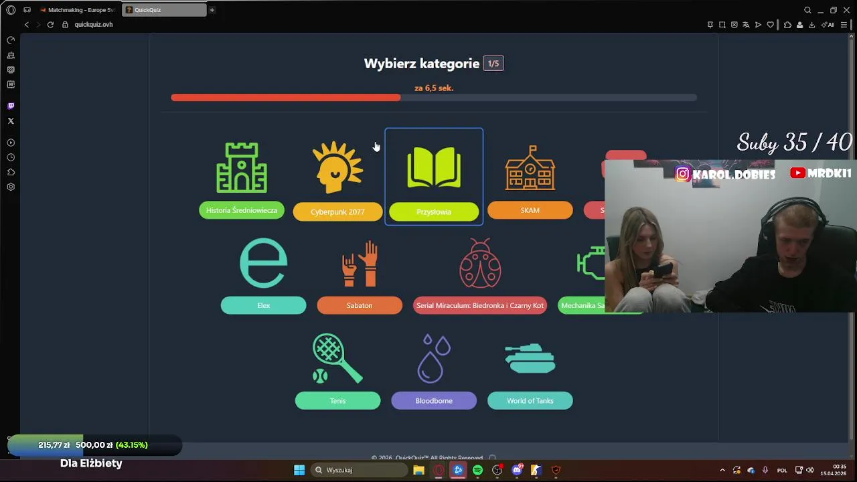Click the pin icon in address bar
Image resolution: width=857 pixels, height=482 pixels.
(710, 25)
